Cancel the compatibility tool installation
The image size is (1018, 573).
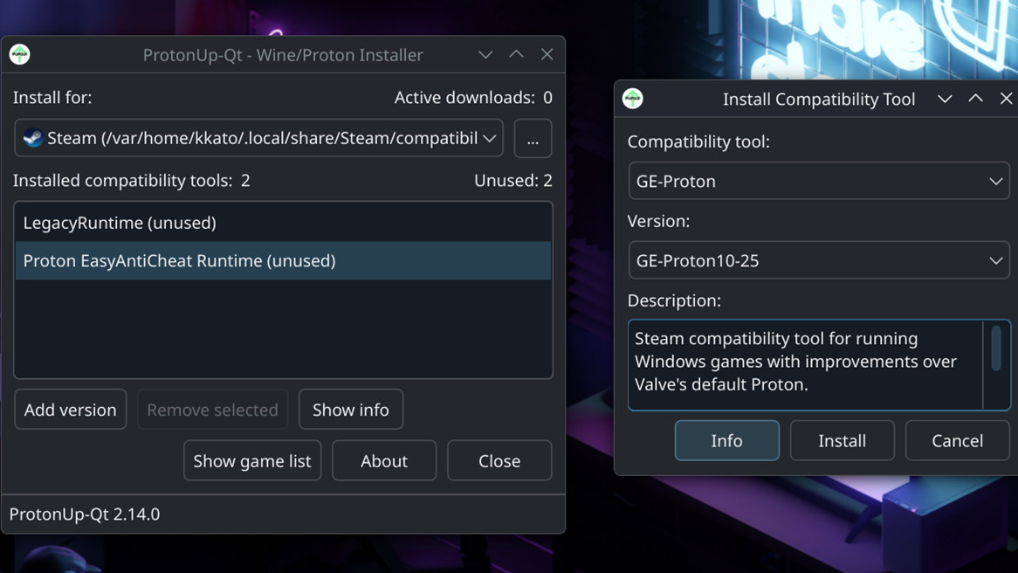click(957, 440)
